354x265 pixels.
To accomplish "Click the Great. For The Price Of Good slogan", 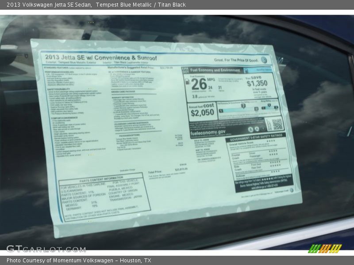I will [x=236, y=60].
